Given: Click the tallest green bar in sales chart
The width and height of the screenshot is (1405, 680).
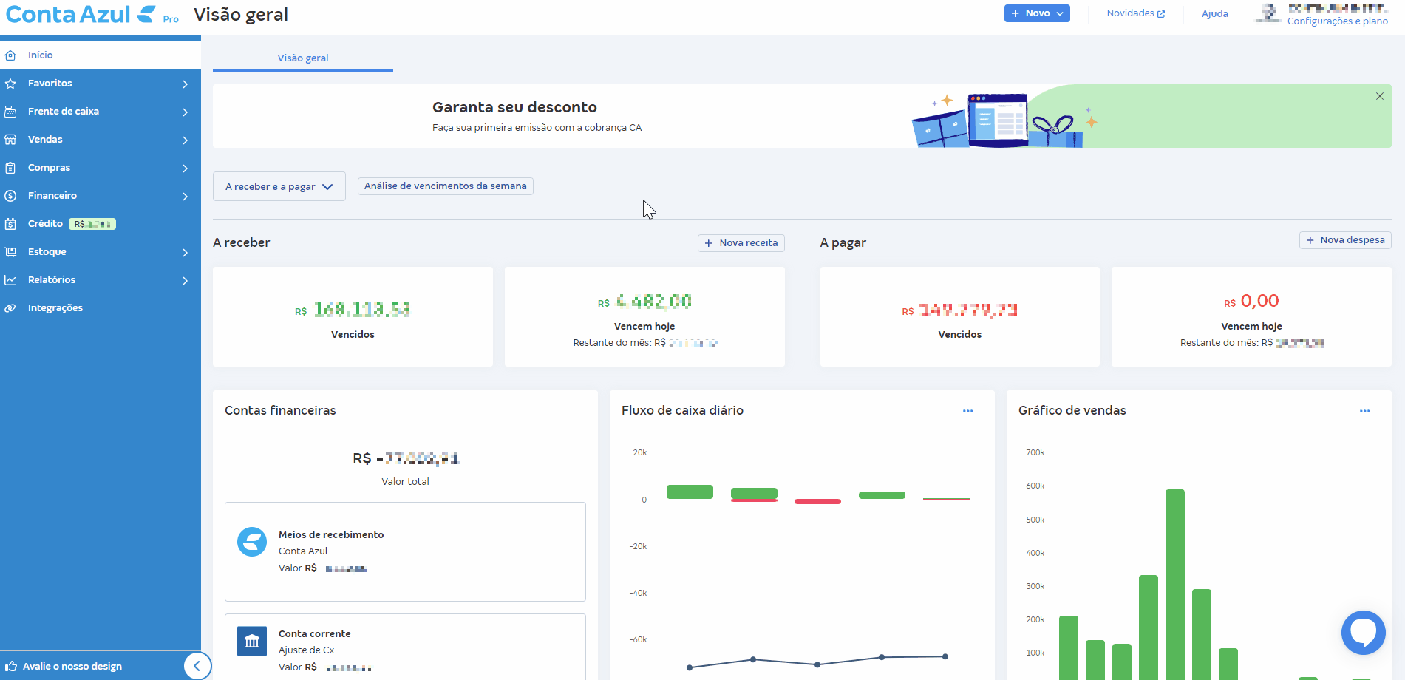Looking at the screenshot, I should 1174,584.
